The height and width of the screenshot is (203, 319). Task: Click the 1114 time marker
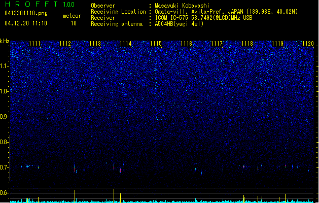pos(126,44)
